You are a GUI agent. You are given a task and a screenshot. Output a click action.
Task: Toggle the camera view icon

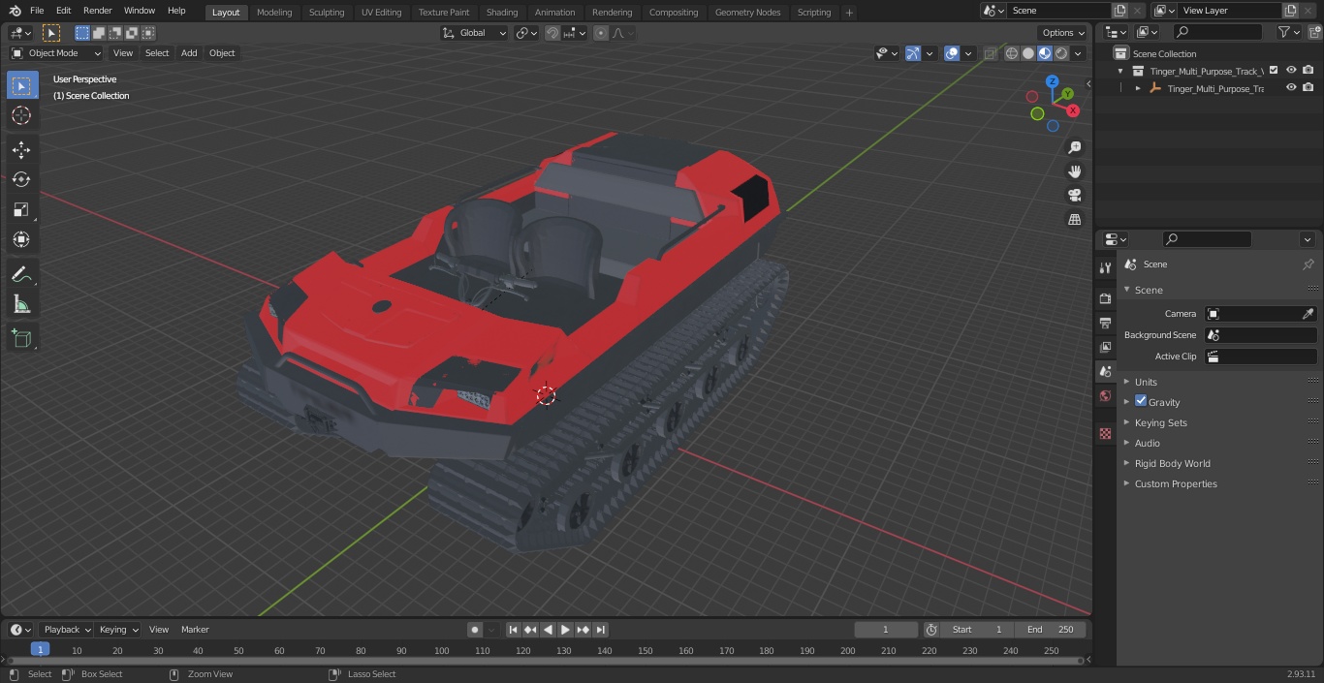(1074, 196)
